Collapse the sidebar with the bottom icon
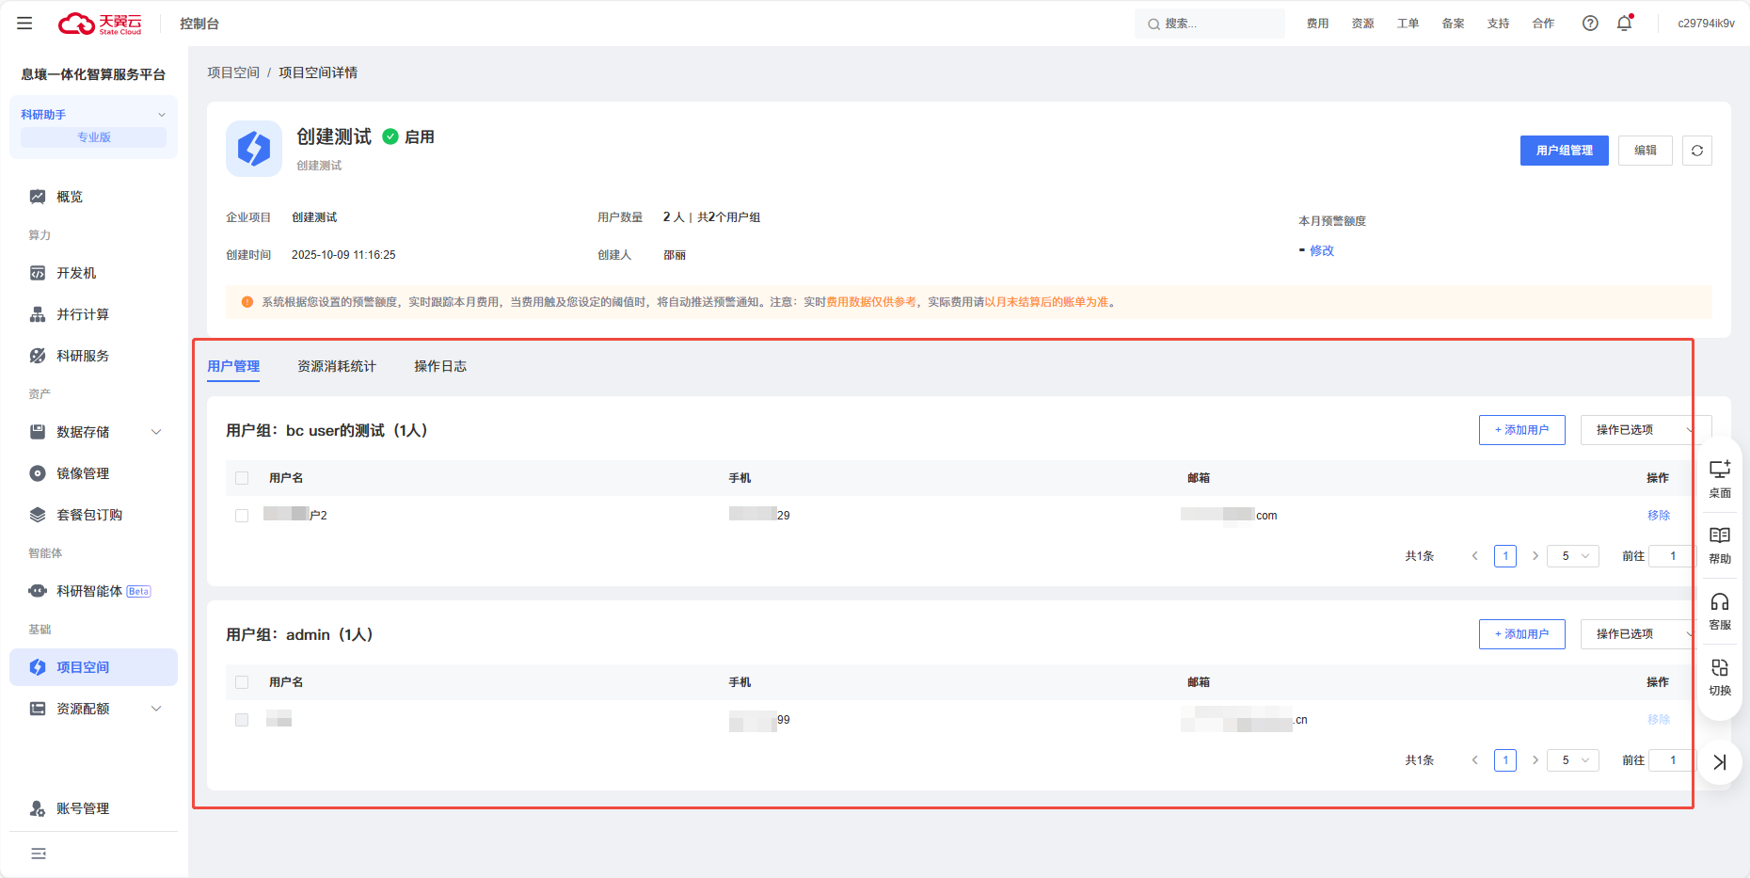The width and height of the screenshot is (1750, 878). [x=39, y=854]
